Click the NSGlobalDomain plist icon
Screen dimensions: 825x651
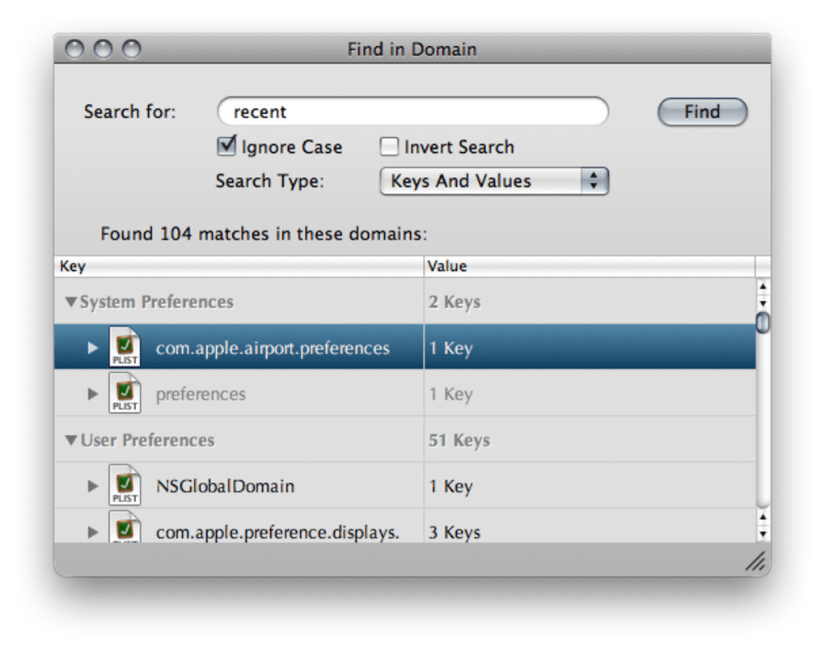(125, 487)
